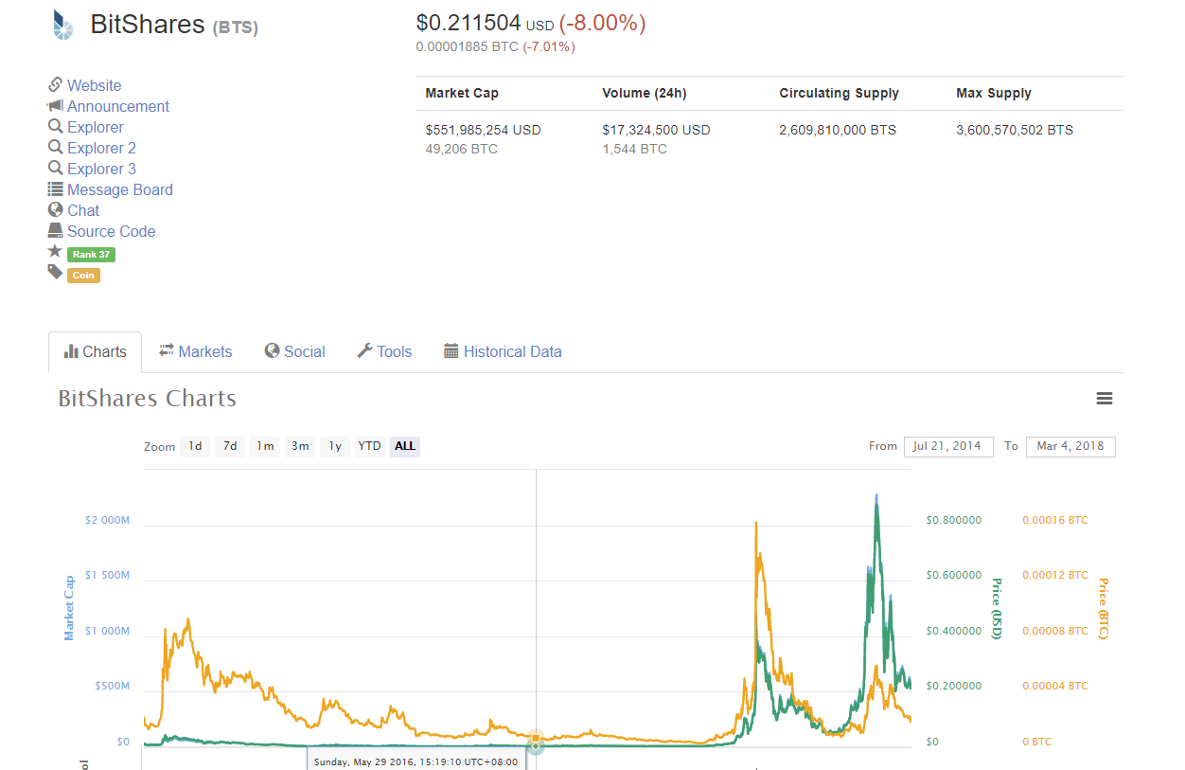This screenshot has width=1185, height=770.
Task: Click the BitShares logo icon
Action: point(62,25)
